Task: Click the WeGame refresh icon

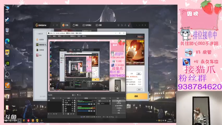Action: pyautogui.click(x=57, y=25)
